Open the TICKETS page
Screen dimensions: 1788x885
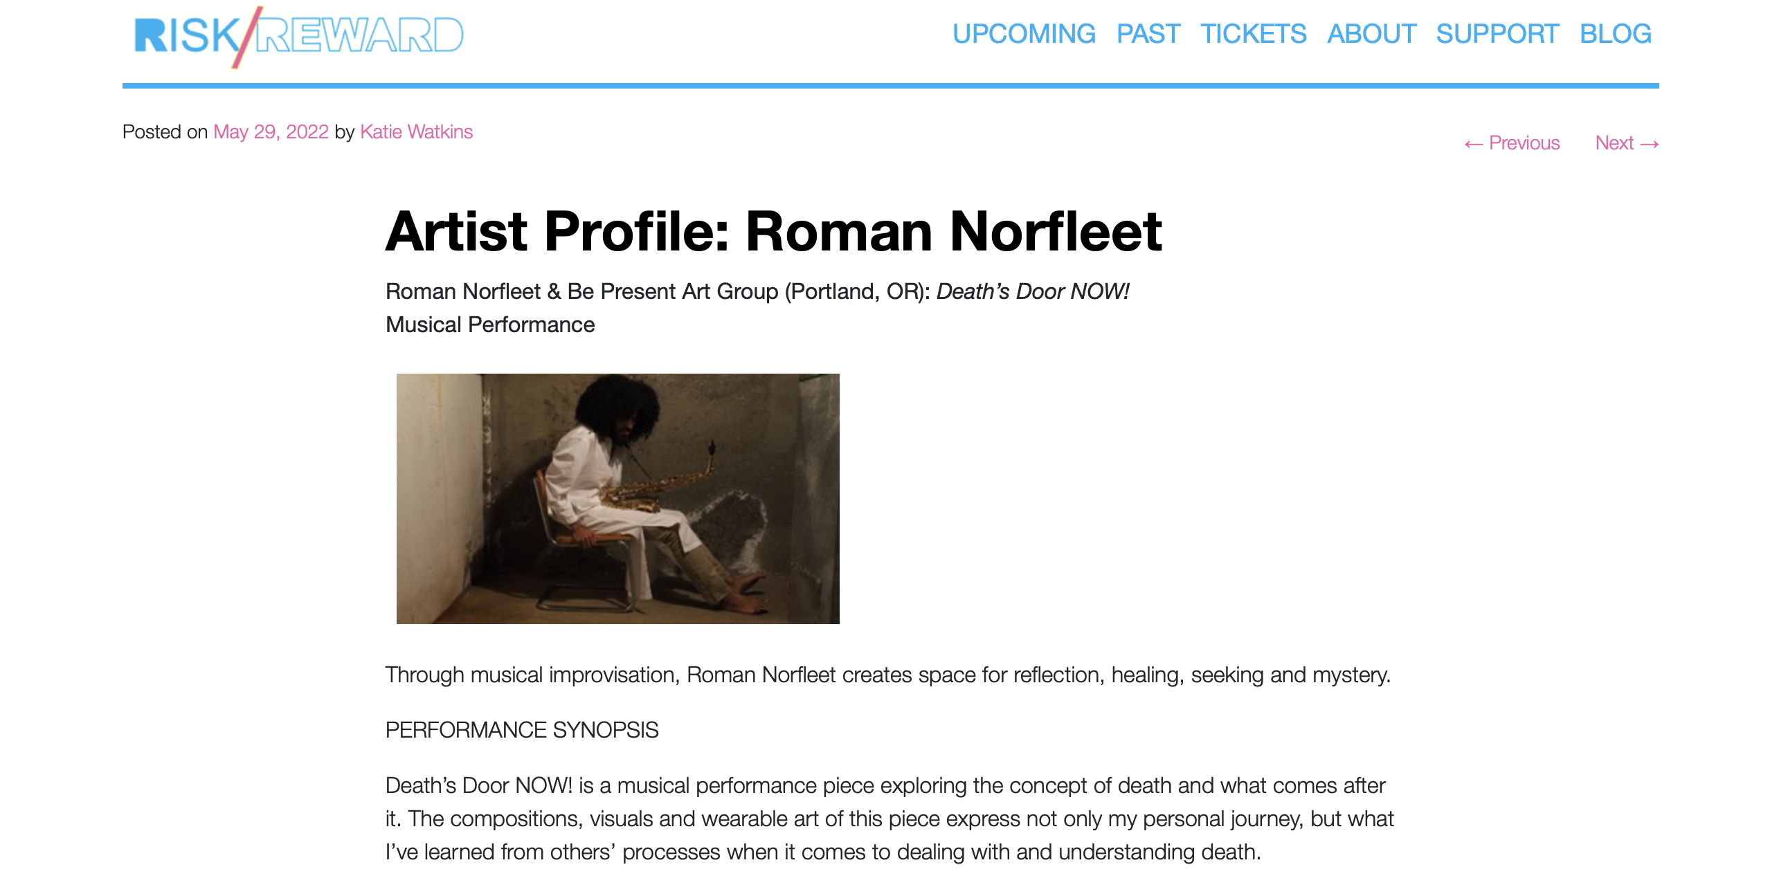pos(1253,34)
